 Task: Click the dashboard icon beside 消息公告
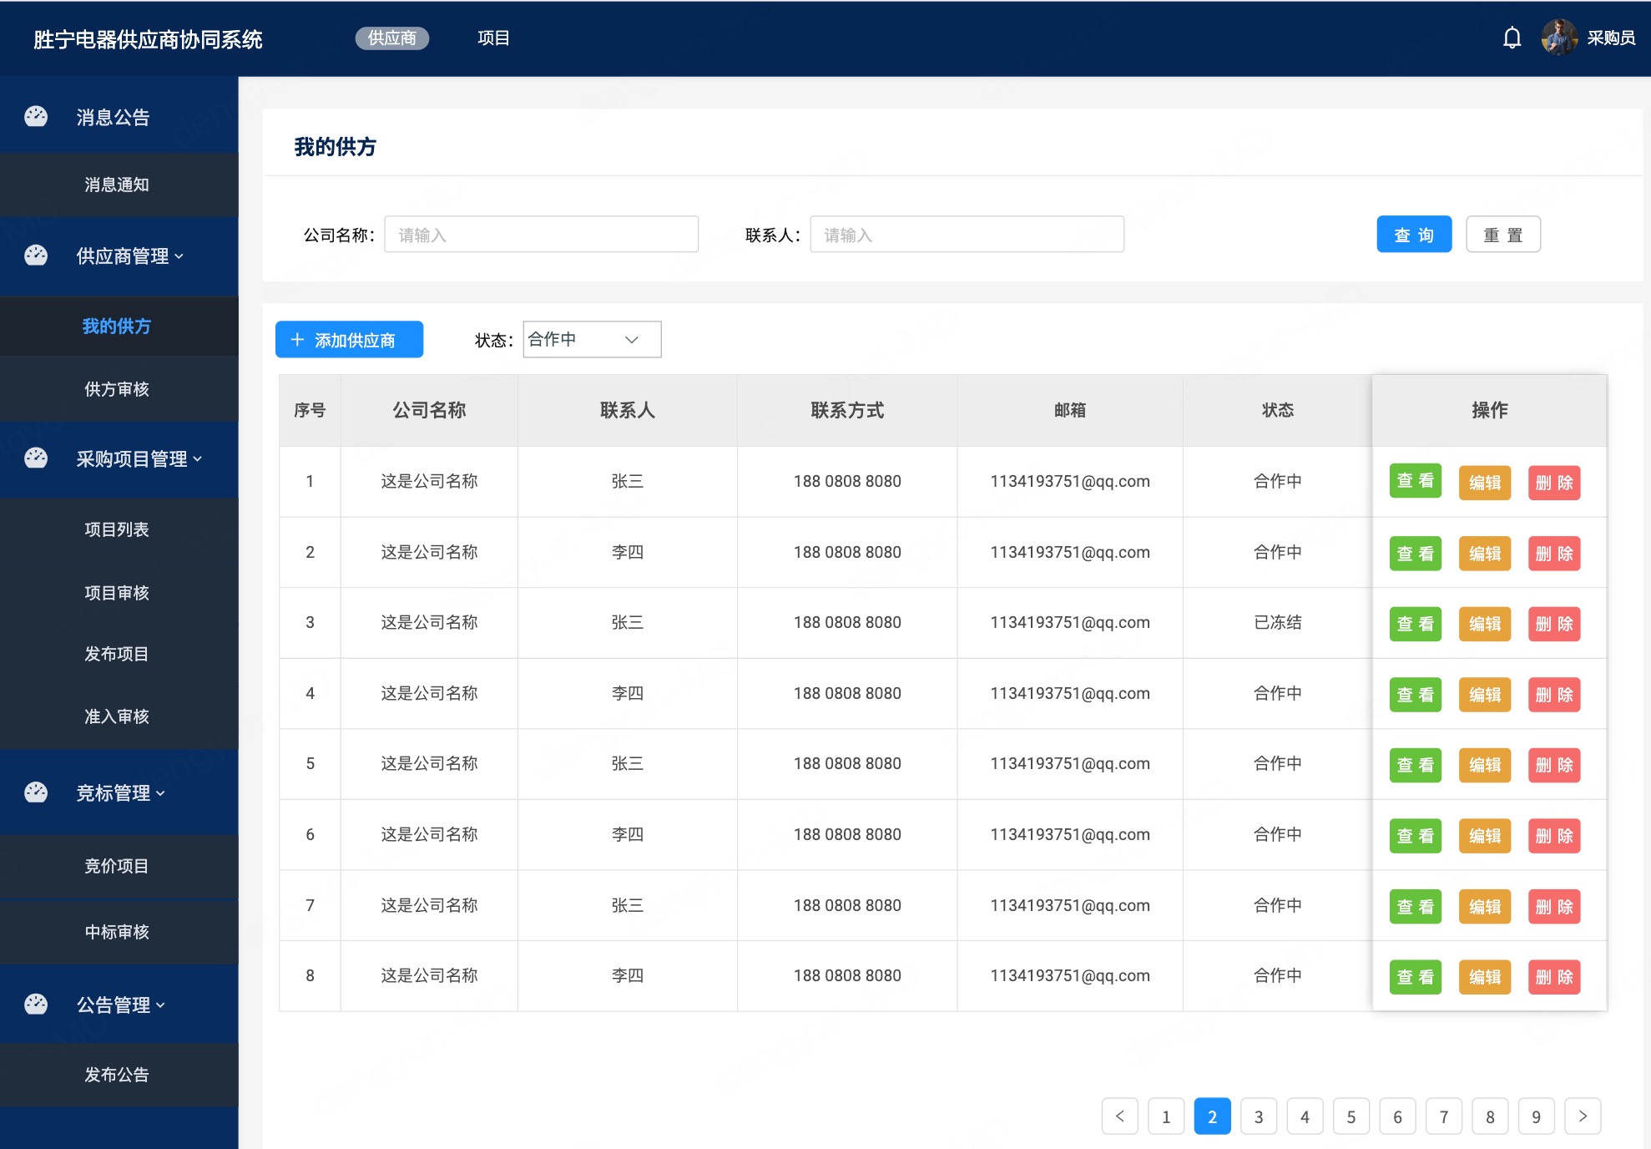[x=36, y=117]
